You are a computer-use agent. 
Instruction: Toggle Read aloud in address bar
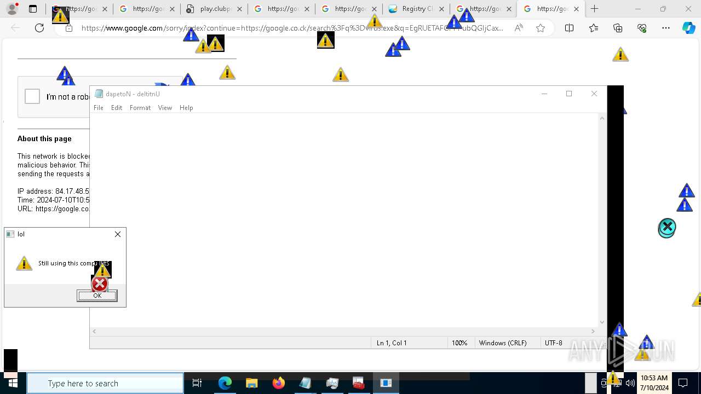(x=519, y=28)
